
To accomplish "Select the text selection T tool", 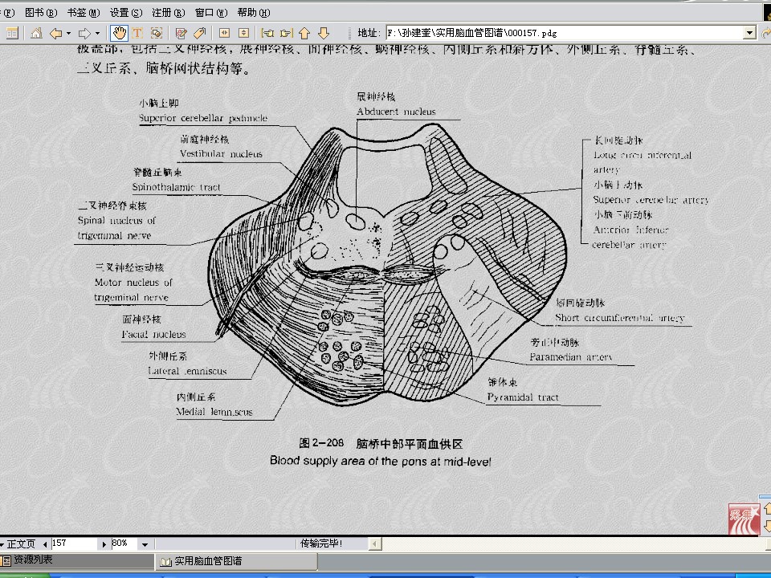I will coord(137,33).
